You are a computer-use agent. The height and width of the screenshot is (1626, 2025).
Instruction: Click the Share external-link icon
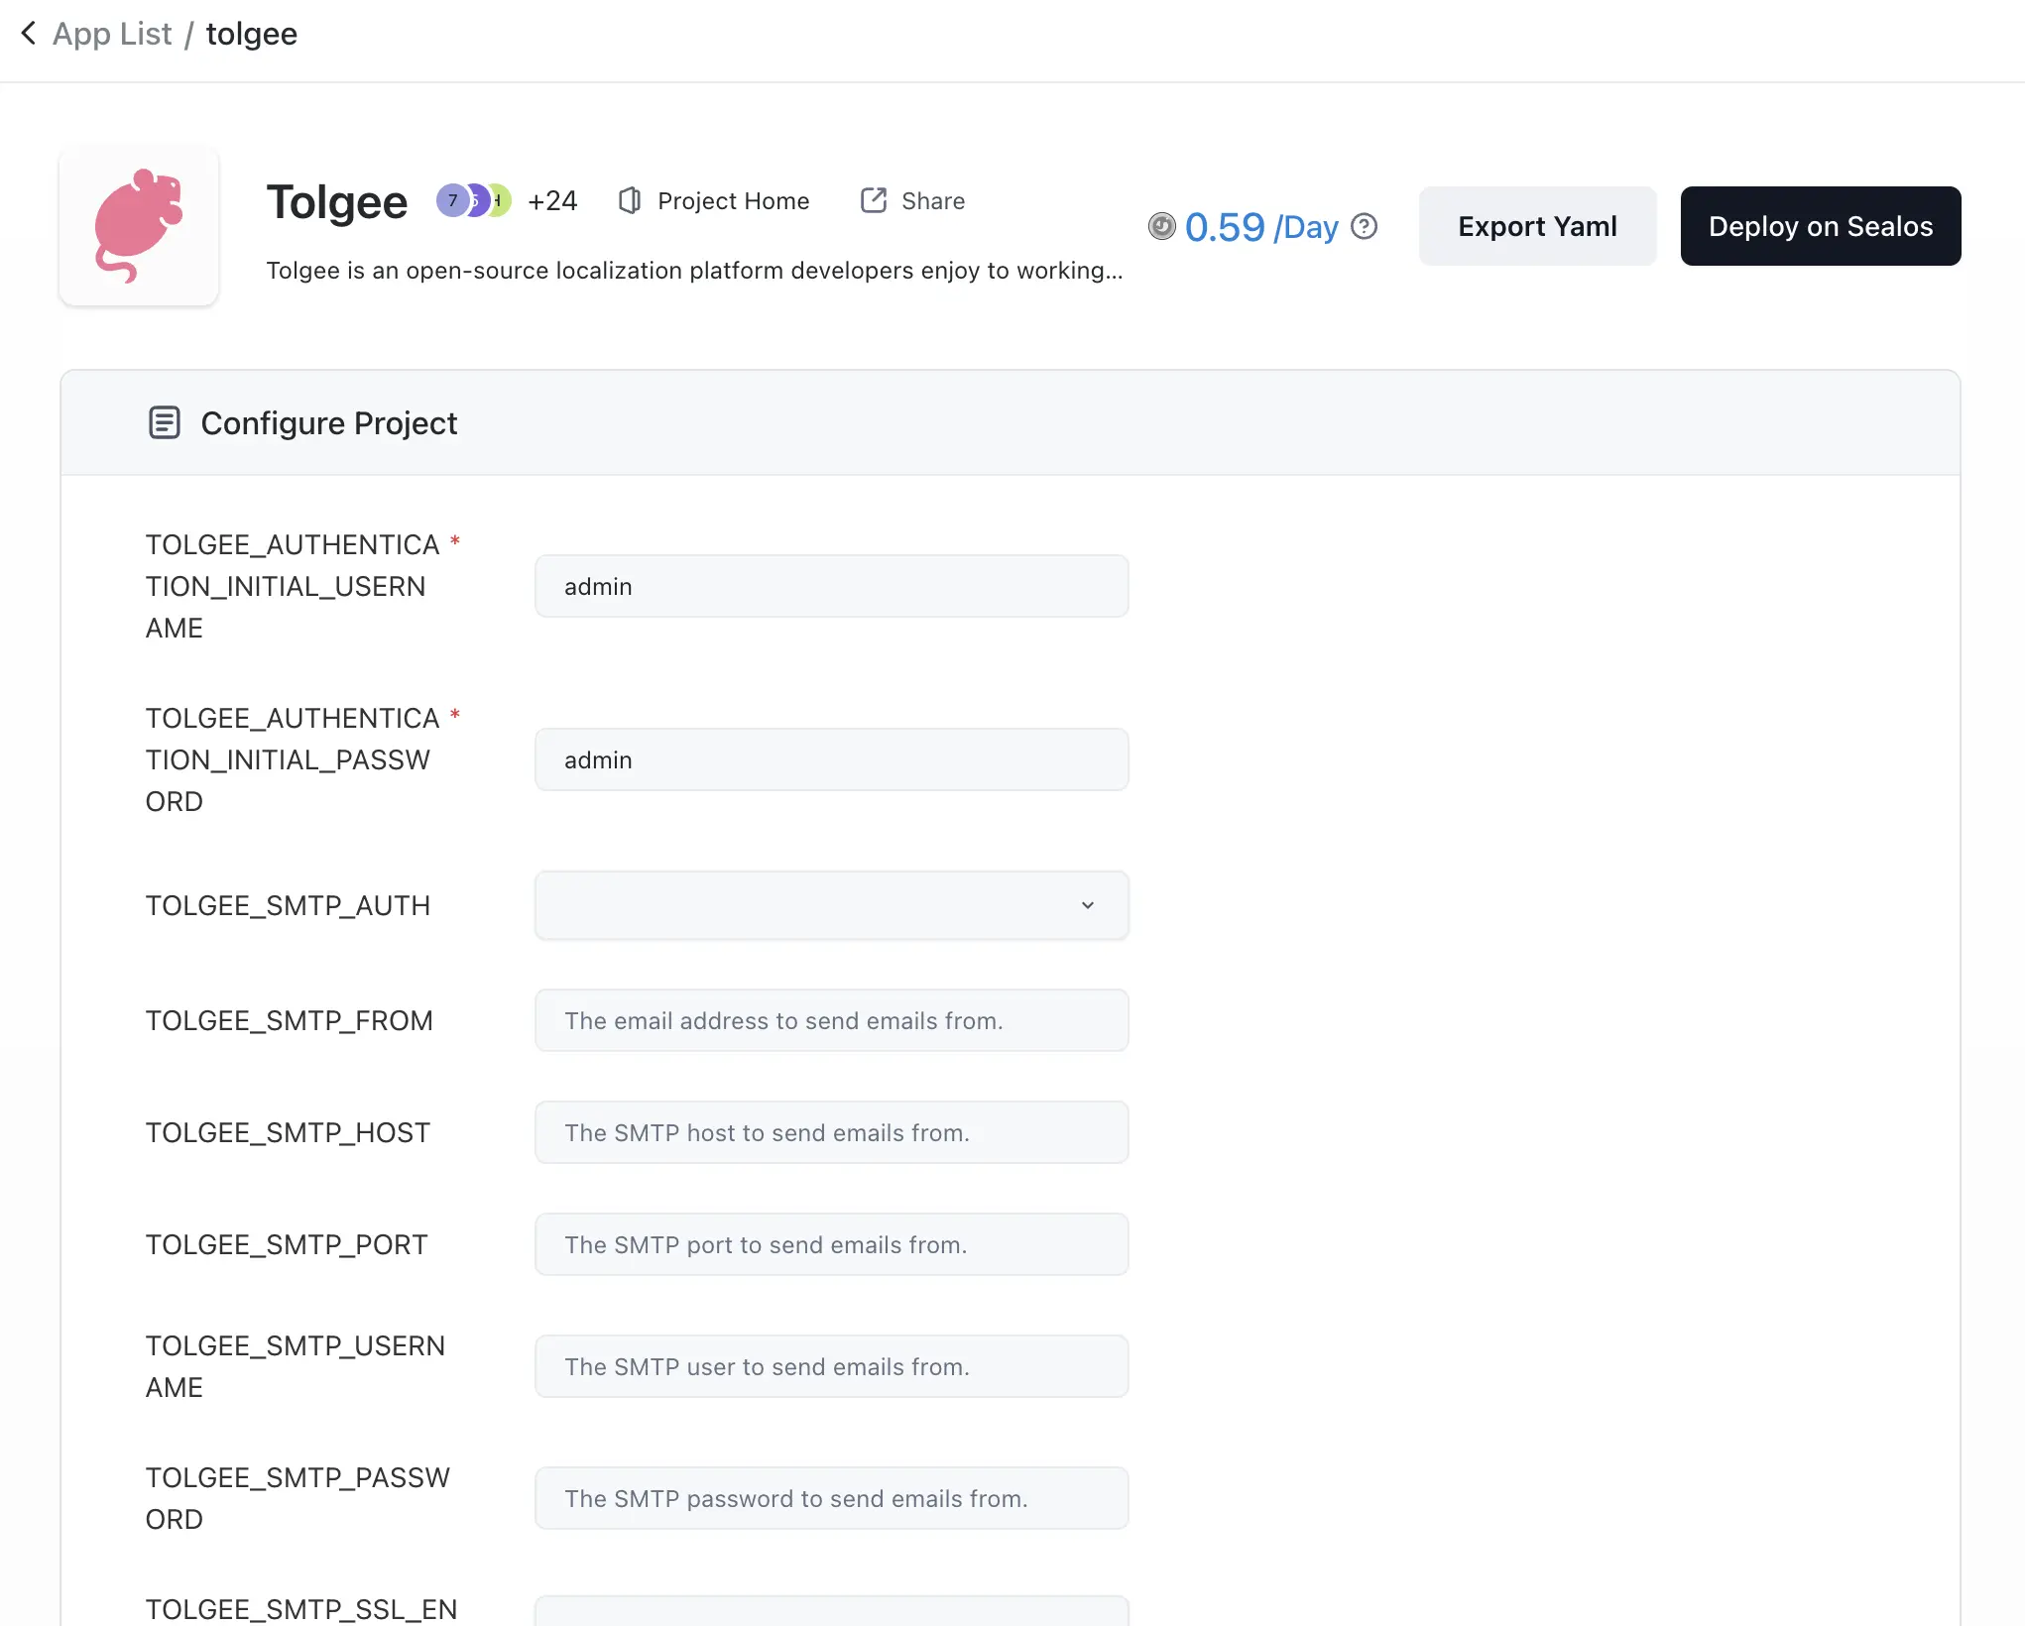[872, 200]
